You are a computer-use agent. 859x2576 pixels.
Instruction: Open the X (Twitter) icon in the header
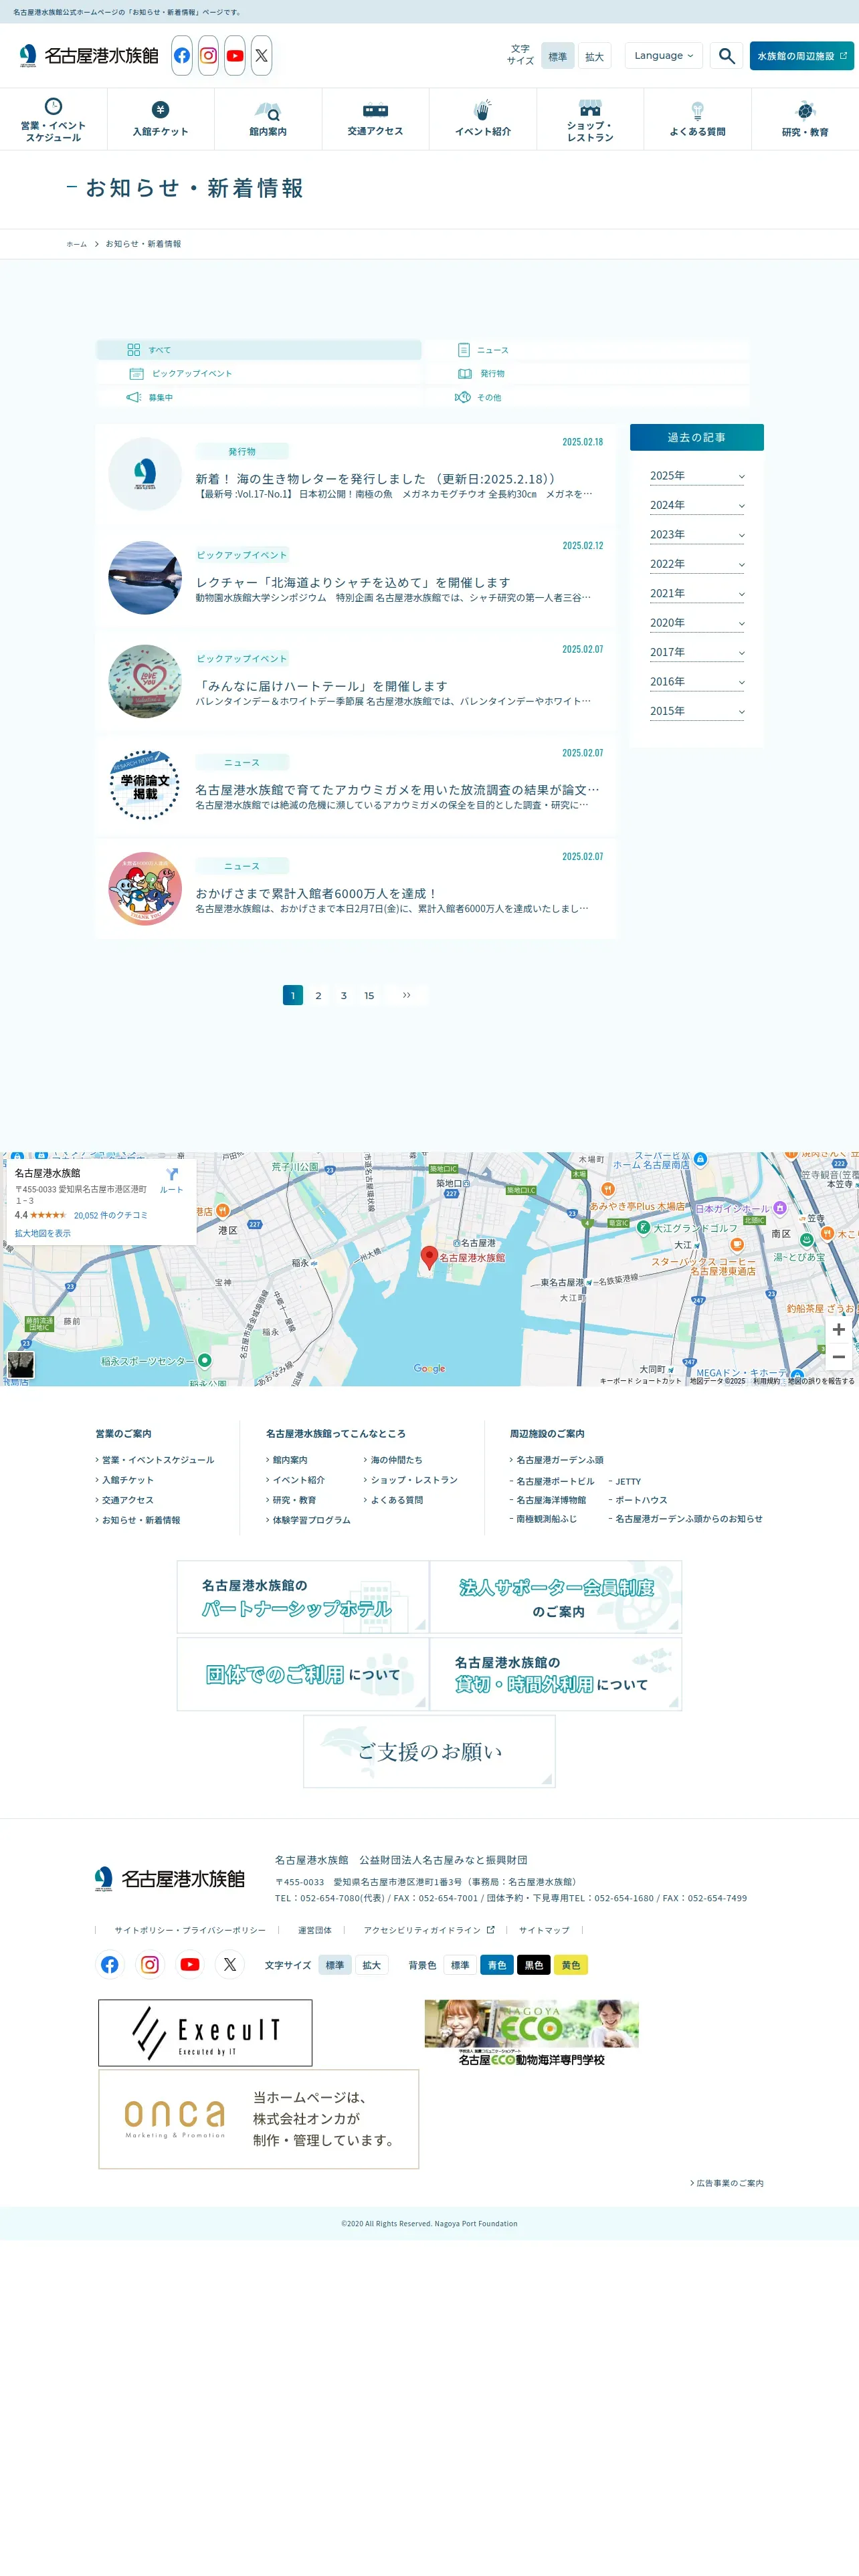coord(261,56)
